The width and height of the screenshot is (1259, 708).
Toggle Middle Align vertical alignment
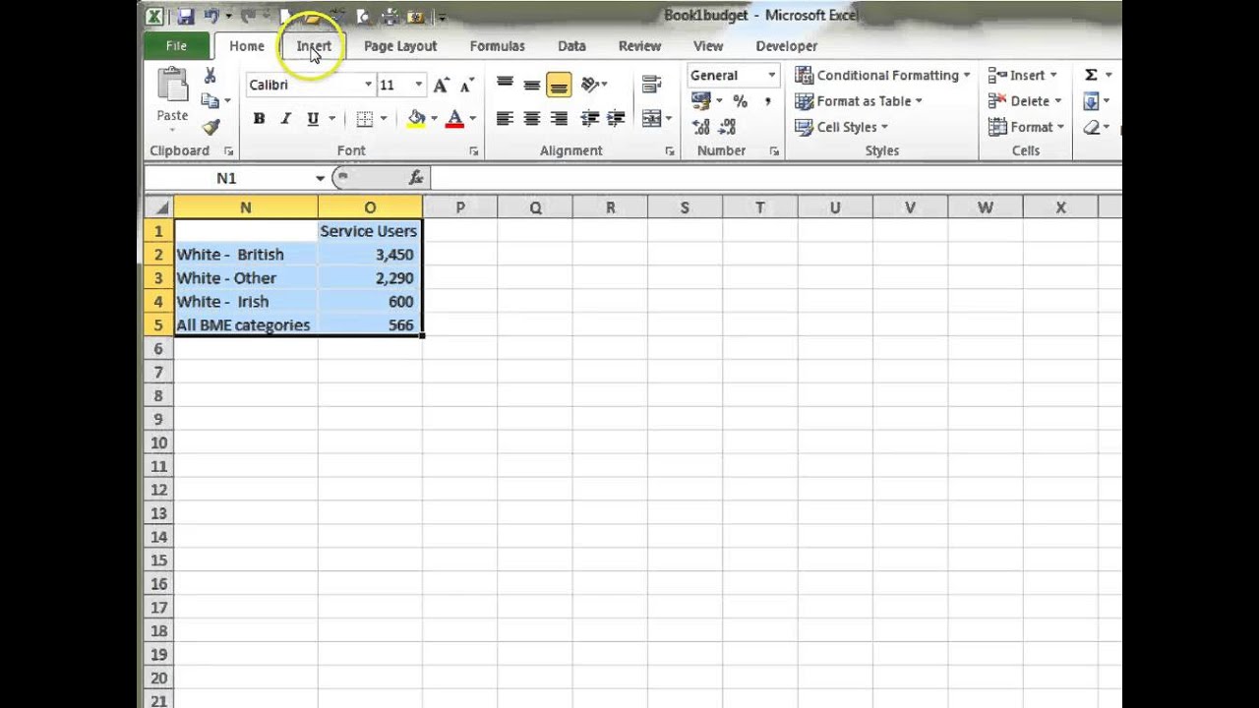(x=531, y=85)
